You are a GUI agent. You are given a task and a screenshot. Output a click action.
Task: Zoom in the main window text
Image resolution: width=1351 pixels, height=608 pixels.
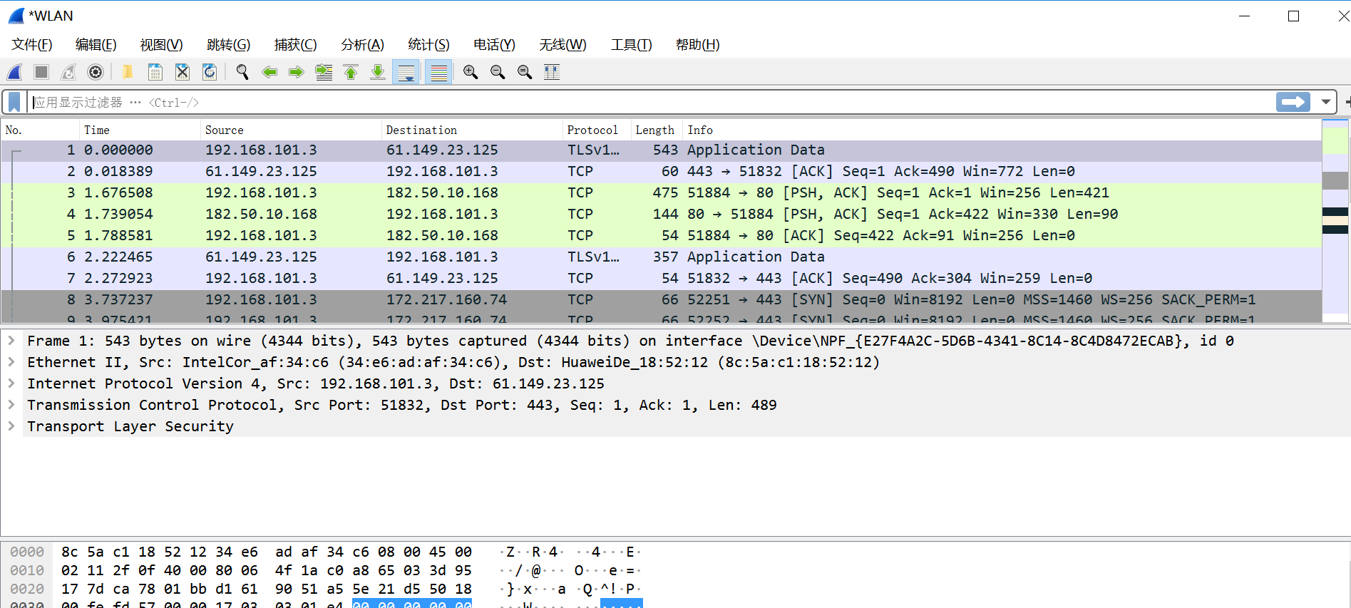point(471,72)
